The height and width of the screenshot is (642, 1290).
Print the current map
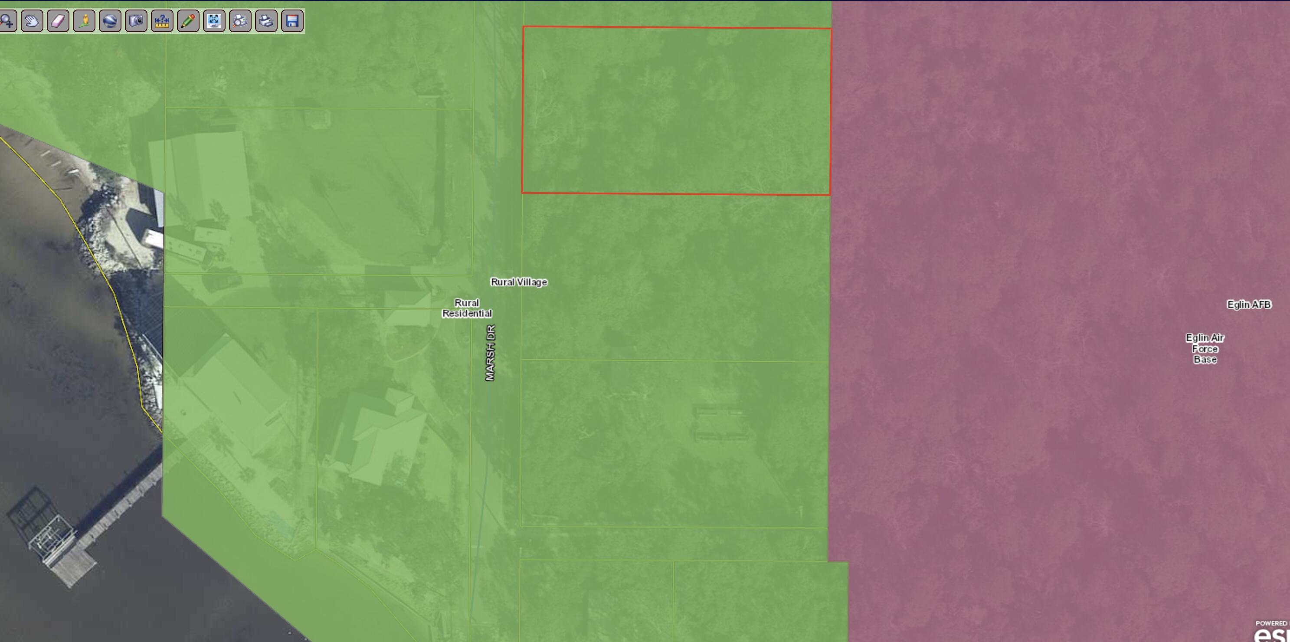click(x=266, y=21)
